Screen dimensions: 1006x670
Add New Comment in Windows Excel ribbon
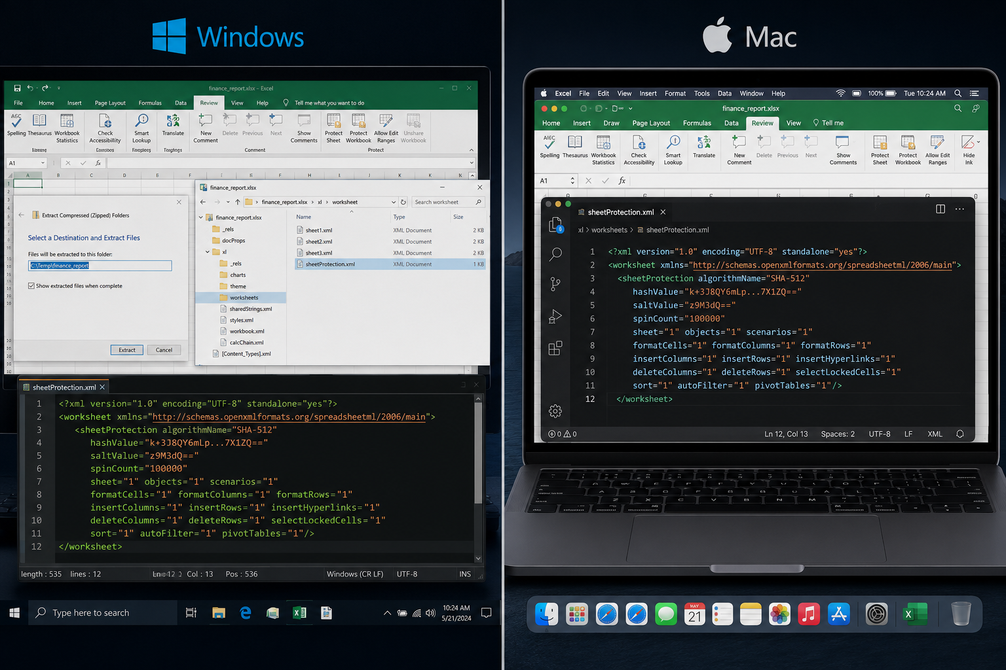(206, 128)
